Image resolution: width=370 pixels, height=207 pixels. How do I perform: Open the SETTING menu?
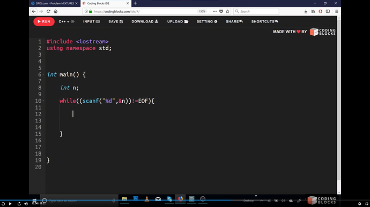coord(207,21)
